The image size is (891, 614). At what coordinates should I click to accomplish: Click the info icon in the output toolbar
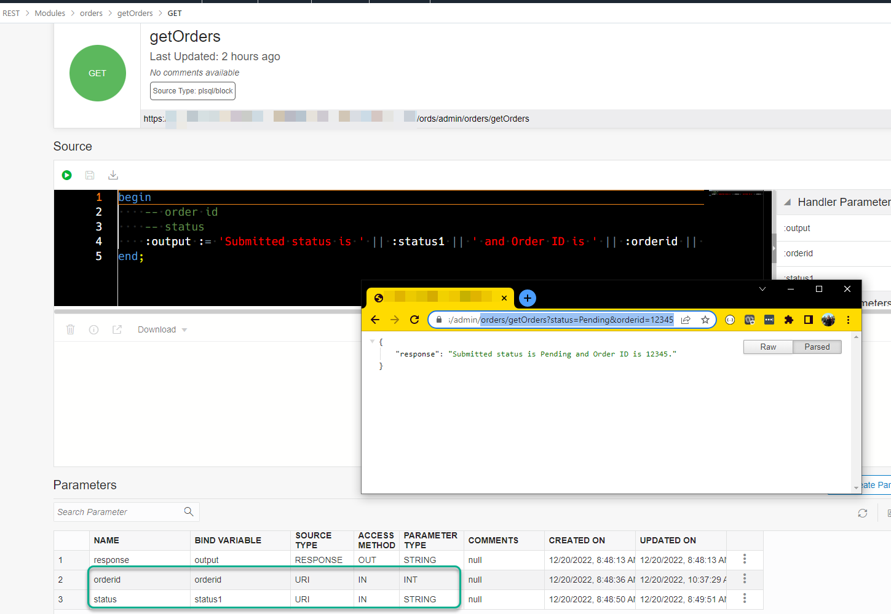(94, 329)
